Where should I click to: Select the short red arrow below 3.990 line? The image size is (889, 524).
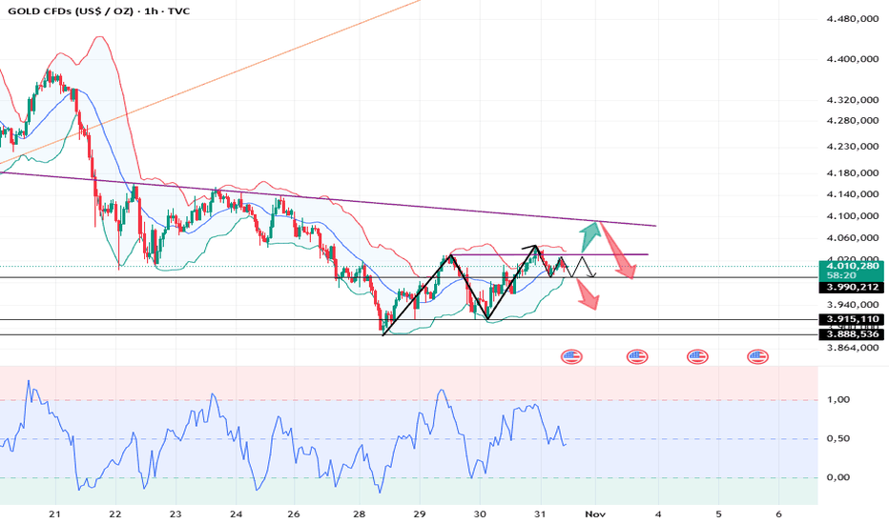[x=588, y=294]
